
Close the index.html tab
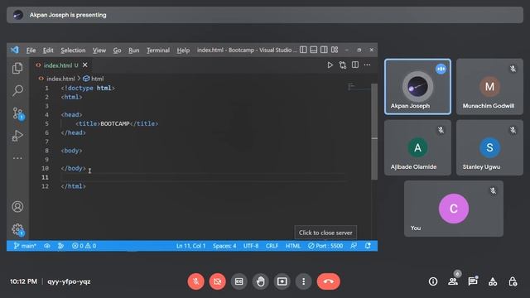pyautogui.click(x=85, y=65)
